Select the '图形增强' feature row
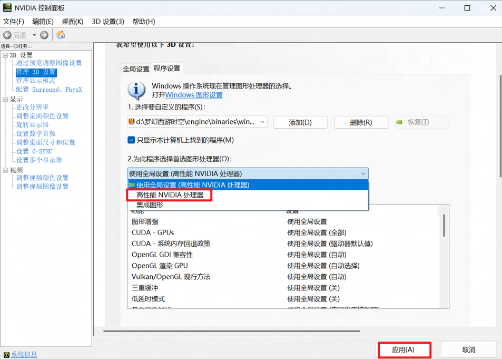The width and height of the screenshot is (502, 359). coord(283,221)
